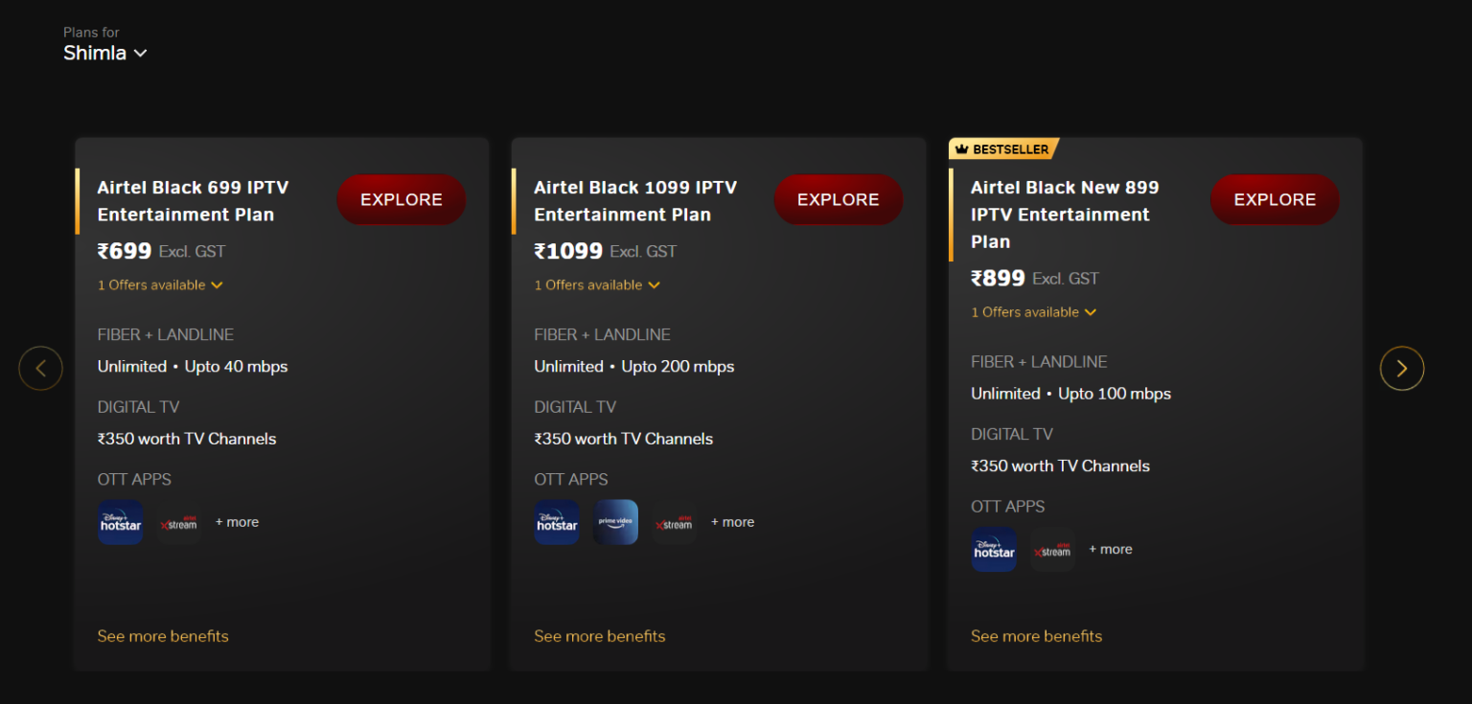This screenshot has width=1472, height=704.
Task: Select the Airtel Xstream icon under the 699 plan
Action: (x=179, y=522)
